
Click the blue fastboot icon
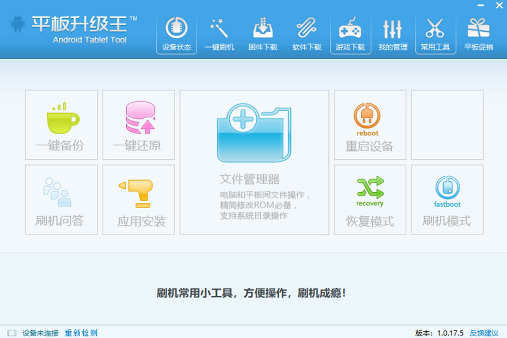tap(447, 188)
